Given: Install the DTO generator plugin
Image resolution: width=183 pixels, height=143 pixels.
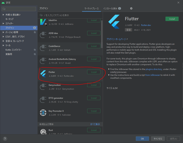Looking at the screenshot, I should click(94, 98).
